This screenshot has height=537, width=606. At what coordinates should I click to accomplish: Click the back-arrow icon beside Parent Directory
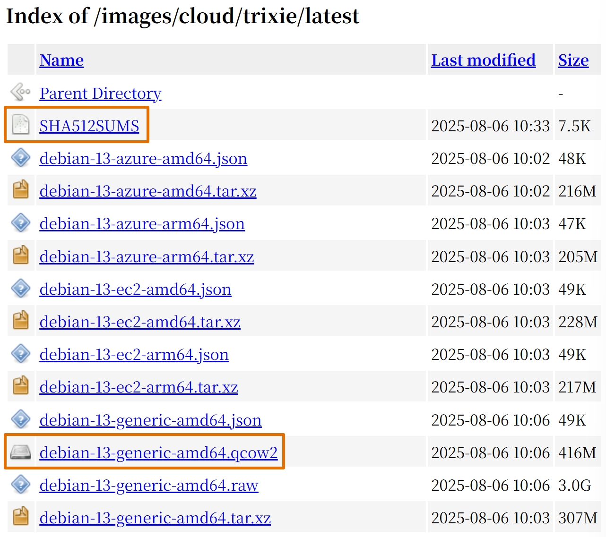coord(20,92)
